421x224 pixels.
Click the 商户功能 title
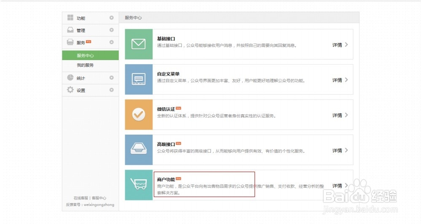click(x=166, y=180)
